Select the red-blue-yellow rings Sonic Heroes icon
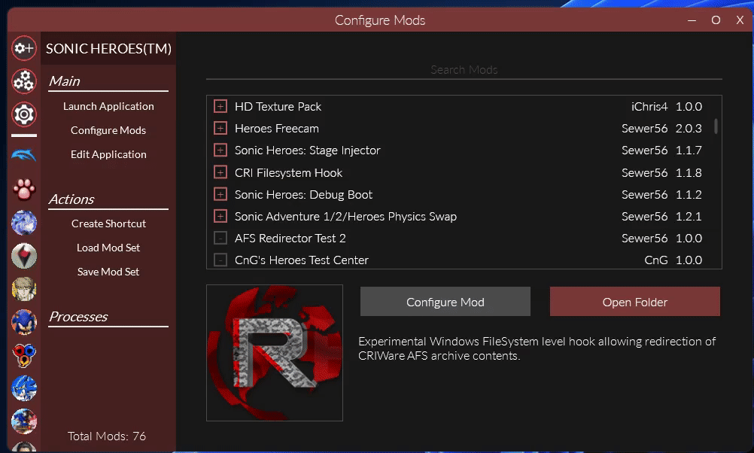 coord(24,355)
